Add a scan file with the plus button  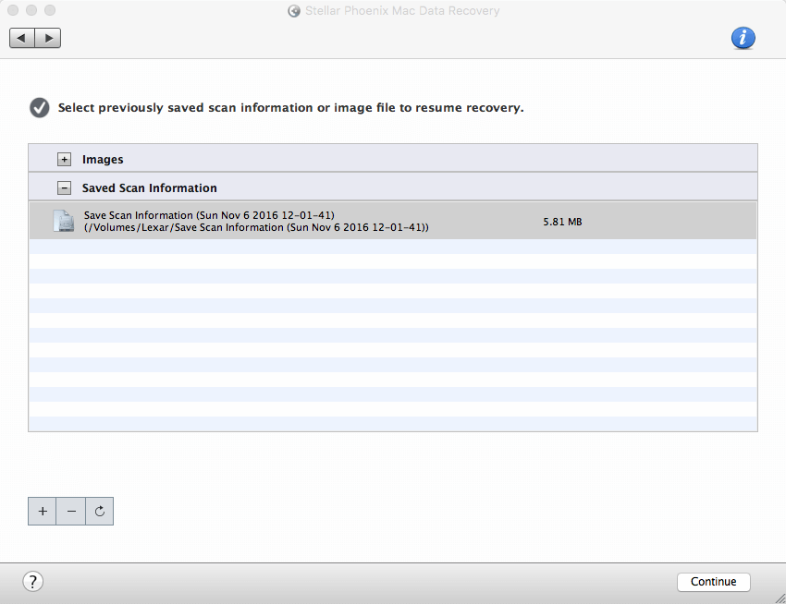[43, 511]
